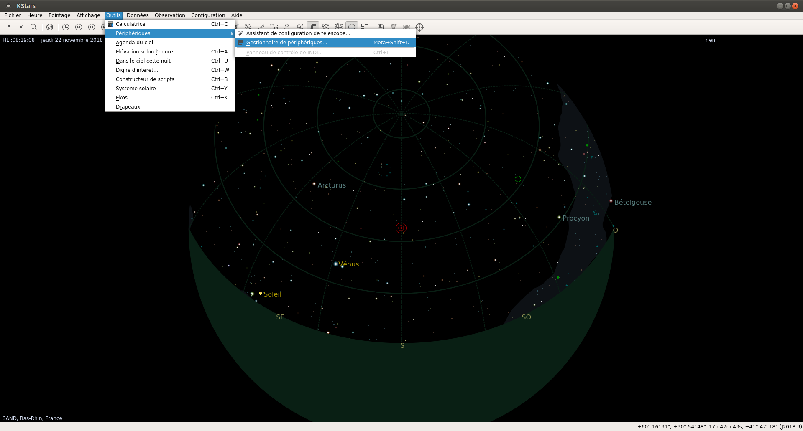803x431 pixels.
Task: Click the zoom in toolbar icon
Action: tap(8, 27)
